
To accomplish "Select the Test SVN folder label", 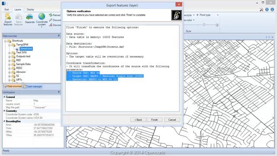I will (x=21, y=52).
